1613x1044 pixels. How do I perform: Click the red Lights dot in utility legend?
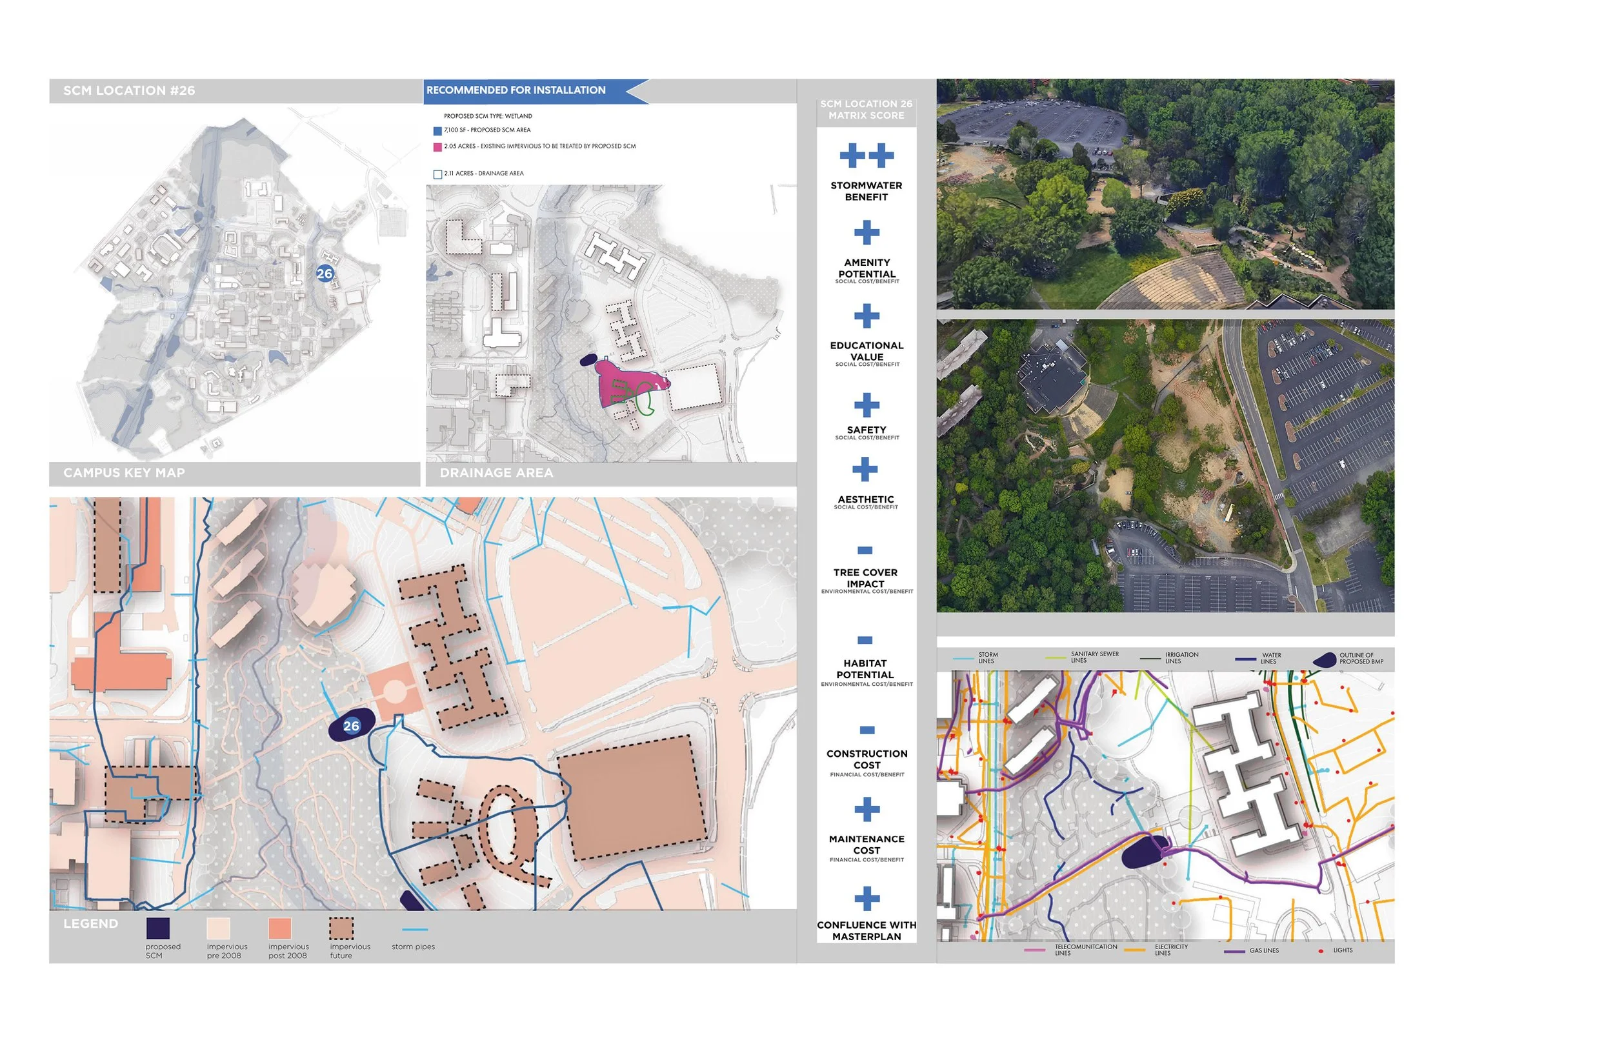click(x=1320, y=951)
